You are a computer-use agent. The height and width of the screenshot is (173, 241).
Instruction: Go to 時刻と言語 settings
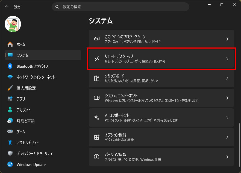[25, 121]
